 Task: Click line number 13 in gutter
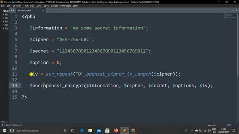15,86
